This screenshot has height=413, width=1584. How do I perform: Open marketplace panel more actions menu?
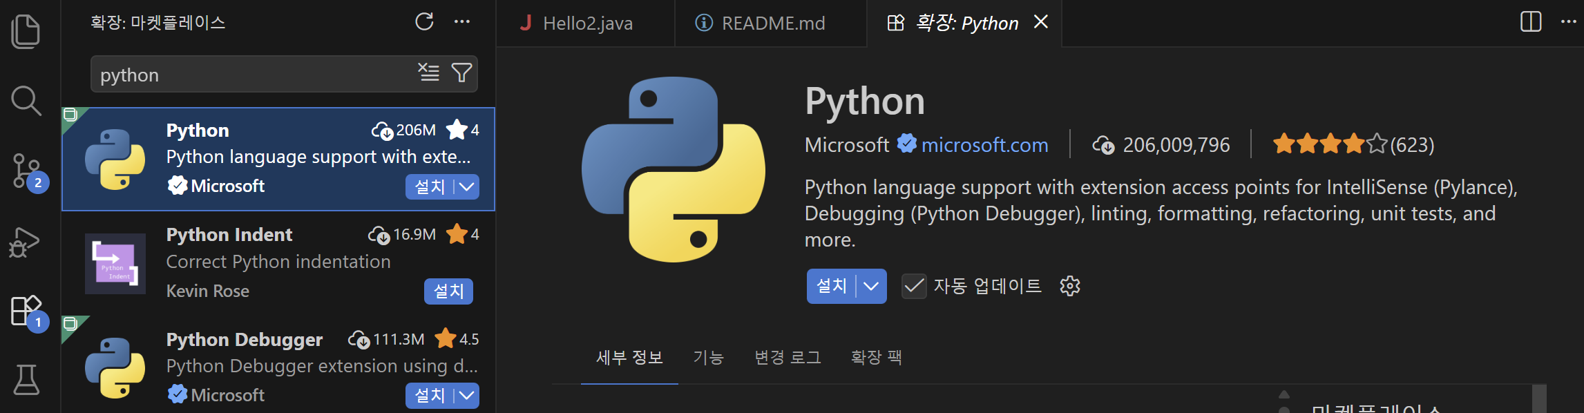click(462, 21)
